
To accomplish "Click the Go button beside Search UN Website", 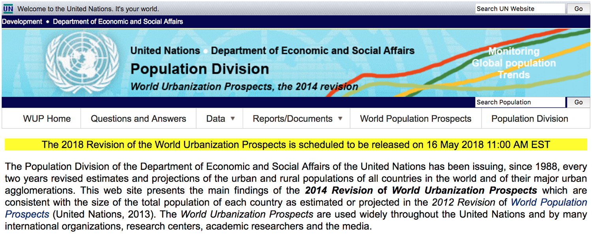I will pos(579,9).
